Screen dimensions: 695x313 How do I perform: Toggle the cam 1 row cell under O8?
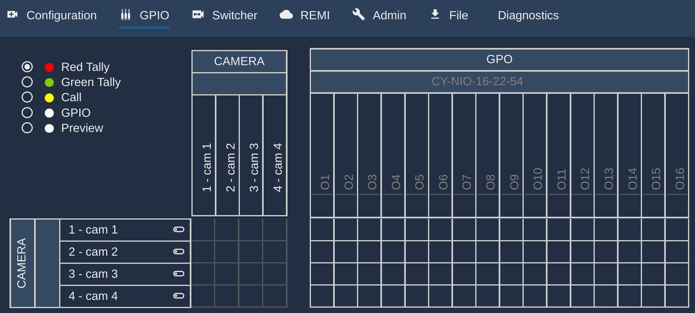pos(488,229)
